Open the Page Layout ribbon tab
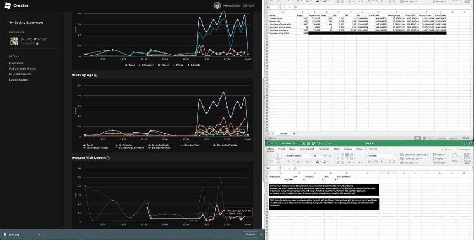The image size is (474, 240). pos(307,149)
